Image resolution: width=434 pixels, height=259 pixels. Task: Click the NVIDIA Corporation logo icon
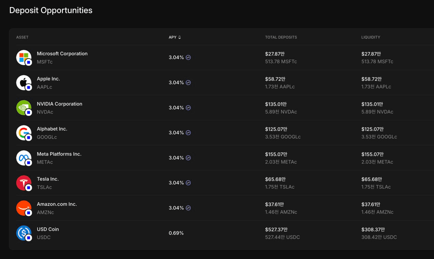coord(24,107)
